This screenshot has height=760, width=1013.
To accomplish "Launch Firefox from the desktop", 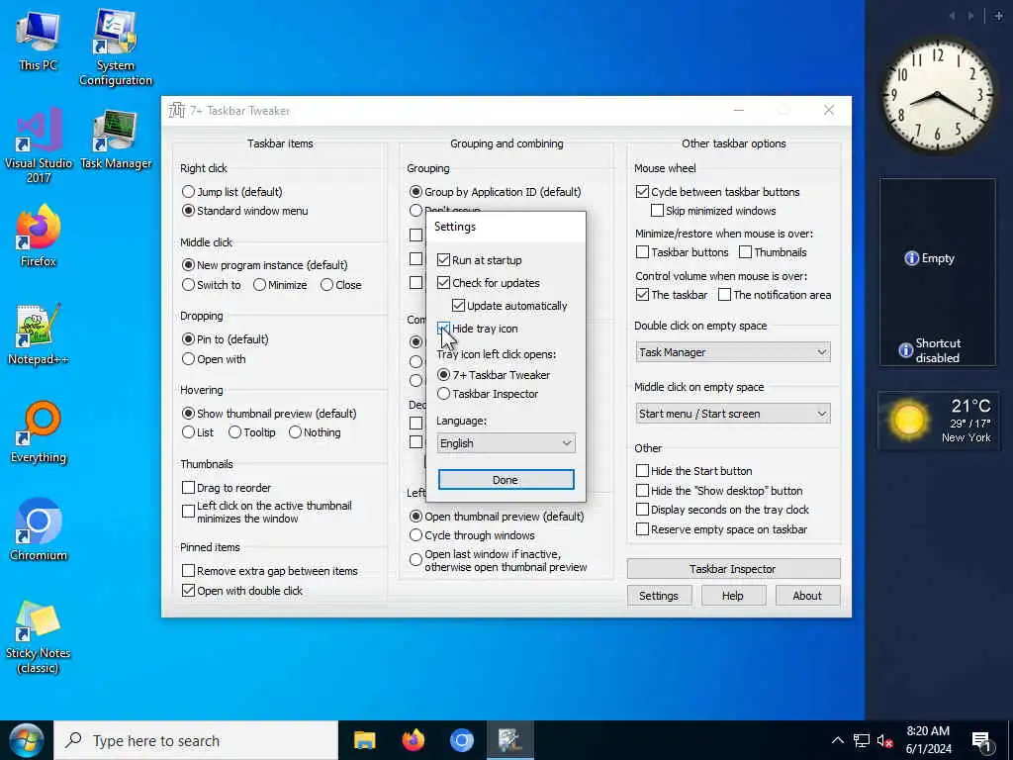I will pyautogui.click(x=39, y=237).
